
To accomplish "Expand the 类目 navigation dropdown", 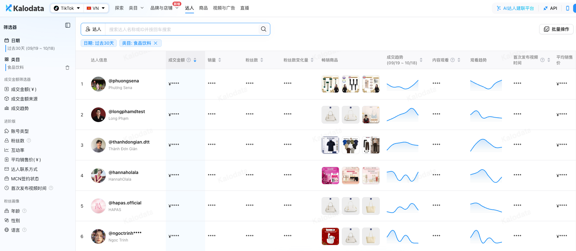I will point(136,8).
